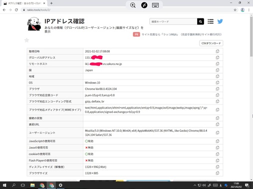Select the Chrome Ver88.0.4324.104 text
Viewport: 253px width, 189px height.
101,89
